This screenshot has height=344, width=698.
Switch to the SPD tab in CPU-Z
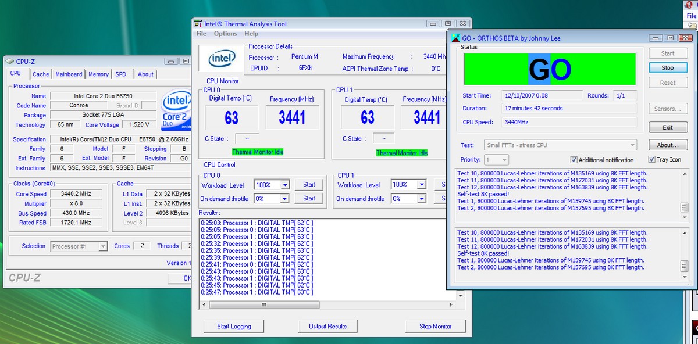pos(120,74)
